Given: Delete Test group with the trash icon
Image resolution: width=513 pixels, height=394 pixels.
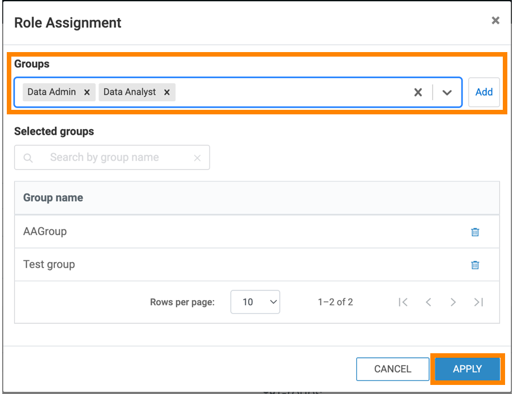Looking at the screenshot, I should (x=475, y=264).
